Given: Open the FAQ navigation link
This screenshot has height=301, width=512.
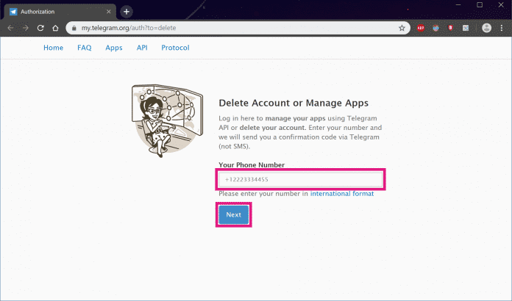Looking at the screenshot, I should tap(84, 48).
